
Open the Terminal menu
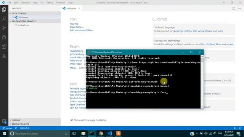(61, 3)
